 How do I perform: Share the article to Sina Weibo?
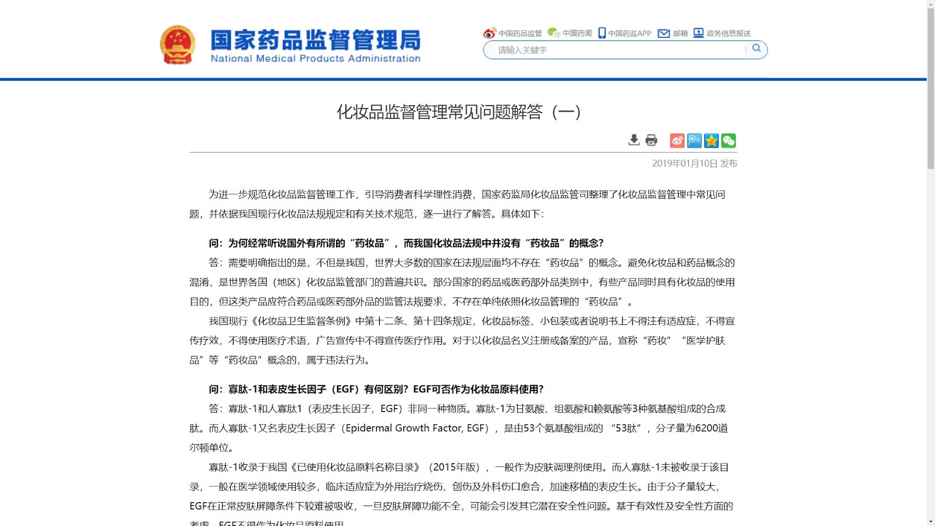(x=676, y=141)
